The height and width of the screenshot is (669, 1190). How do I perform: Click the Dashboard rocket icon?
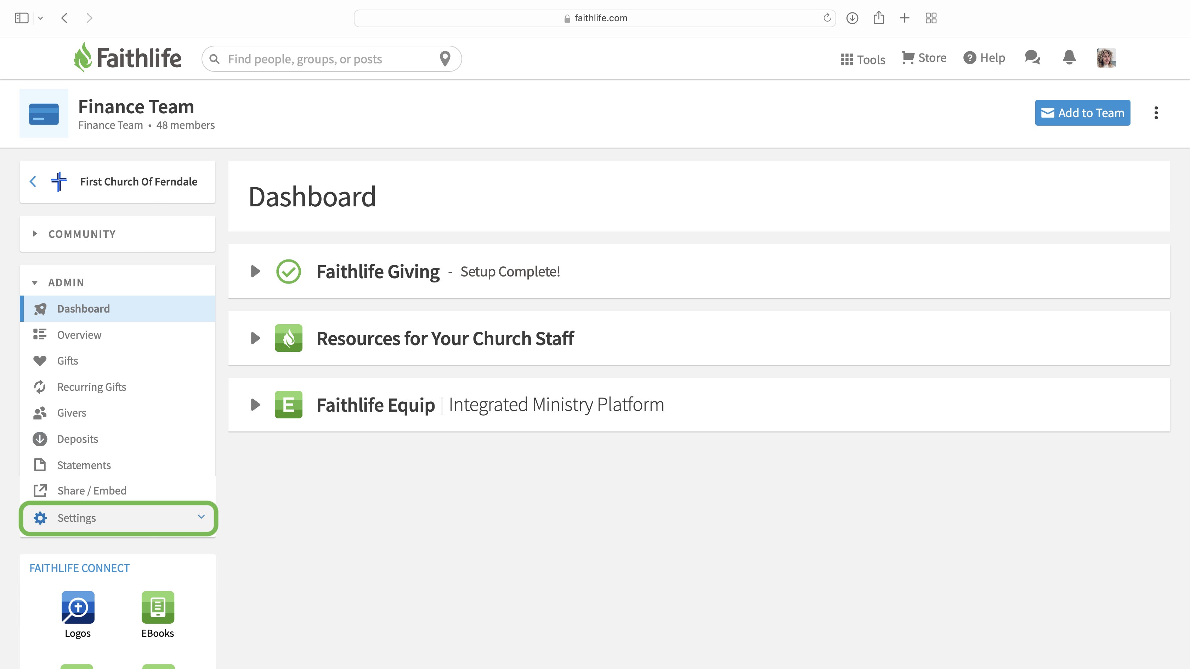pyautogui.click(x=40, y=309)
